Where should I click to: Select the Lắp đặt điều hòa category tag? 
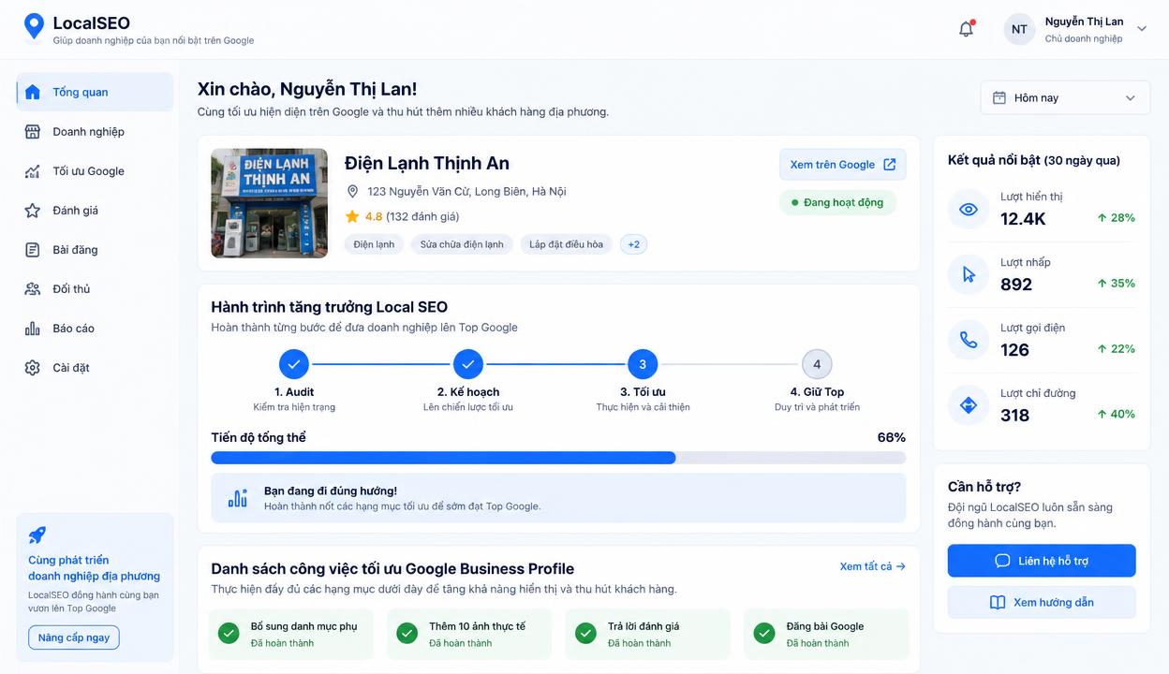pyautogui.click(x=566, y=244)
